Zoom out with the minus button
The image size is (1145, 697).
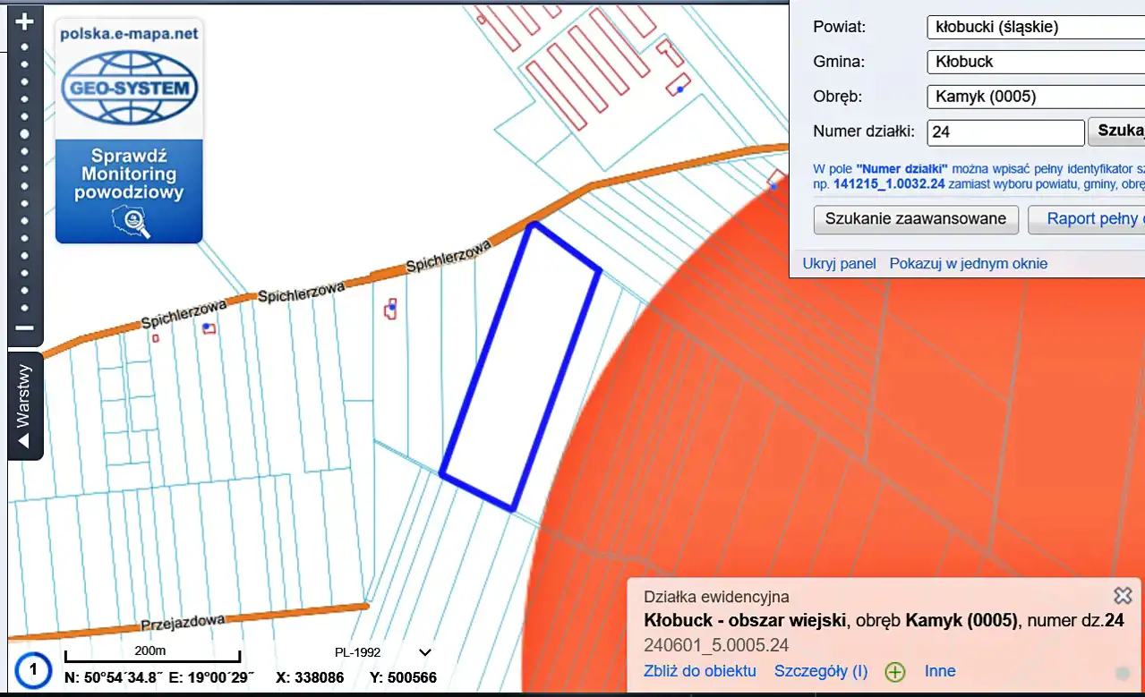[x=25, y=328]
